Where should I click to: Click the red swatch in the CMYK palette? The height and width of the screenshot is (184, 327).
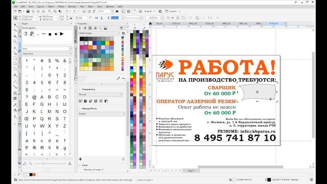pos(112,43)
